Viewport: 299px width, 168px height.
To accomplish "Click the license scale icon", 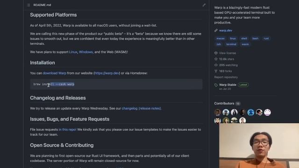I will (216, 53).
